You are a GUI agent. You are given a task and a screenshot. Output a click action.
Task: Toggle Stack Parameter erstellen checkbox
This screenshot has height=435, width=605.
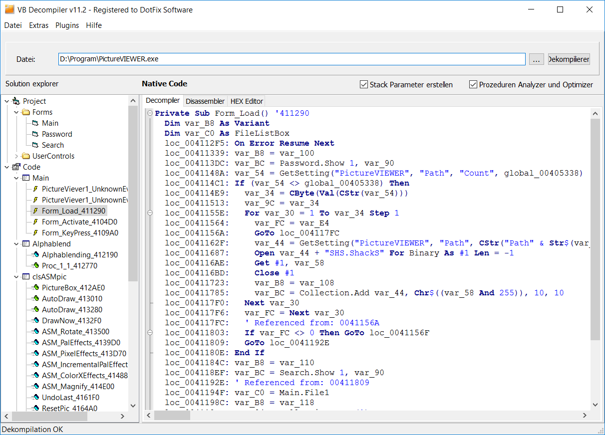click(364, 84)
